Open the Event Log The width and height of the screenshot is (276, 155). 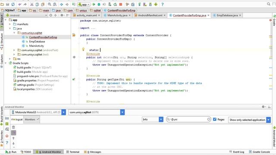[x=237, y=152]
